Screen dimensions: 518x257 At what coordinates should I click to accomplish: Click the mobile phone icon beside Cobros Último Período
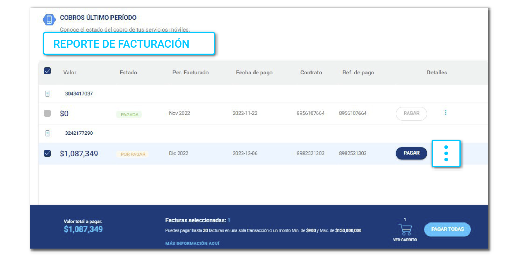coord(49,20)
